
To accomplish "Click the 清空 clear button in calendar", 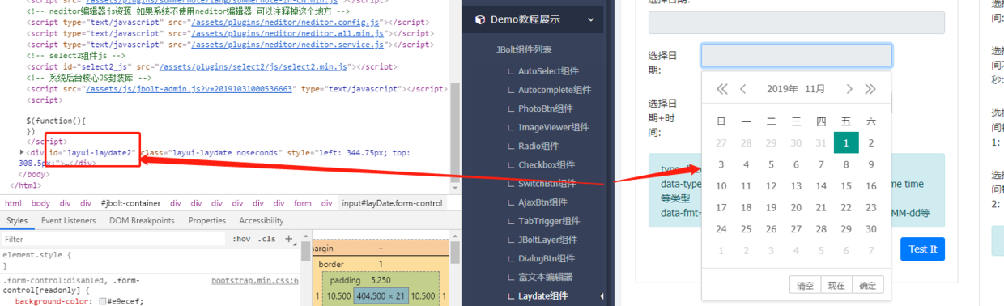I will (805, 285).
